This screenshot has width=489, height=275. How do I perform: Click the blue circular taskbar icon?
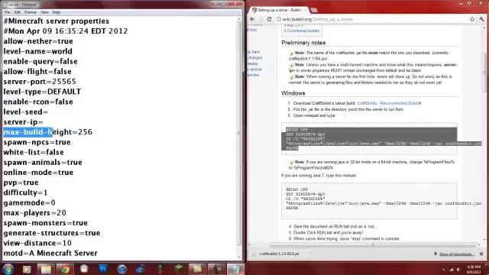(x=122, y=269)
